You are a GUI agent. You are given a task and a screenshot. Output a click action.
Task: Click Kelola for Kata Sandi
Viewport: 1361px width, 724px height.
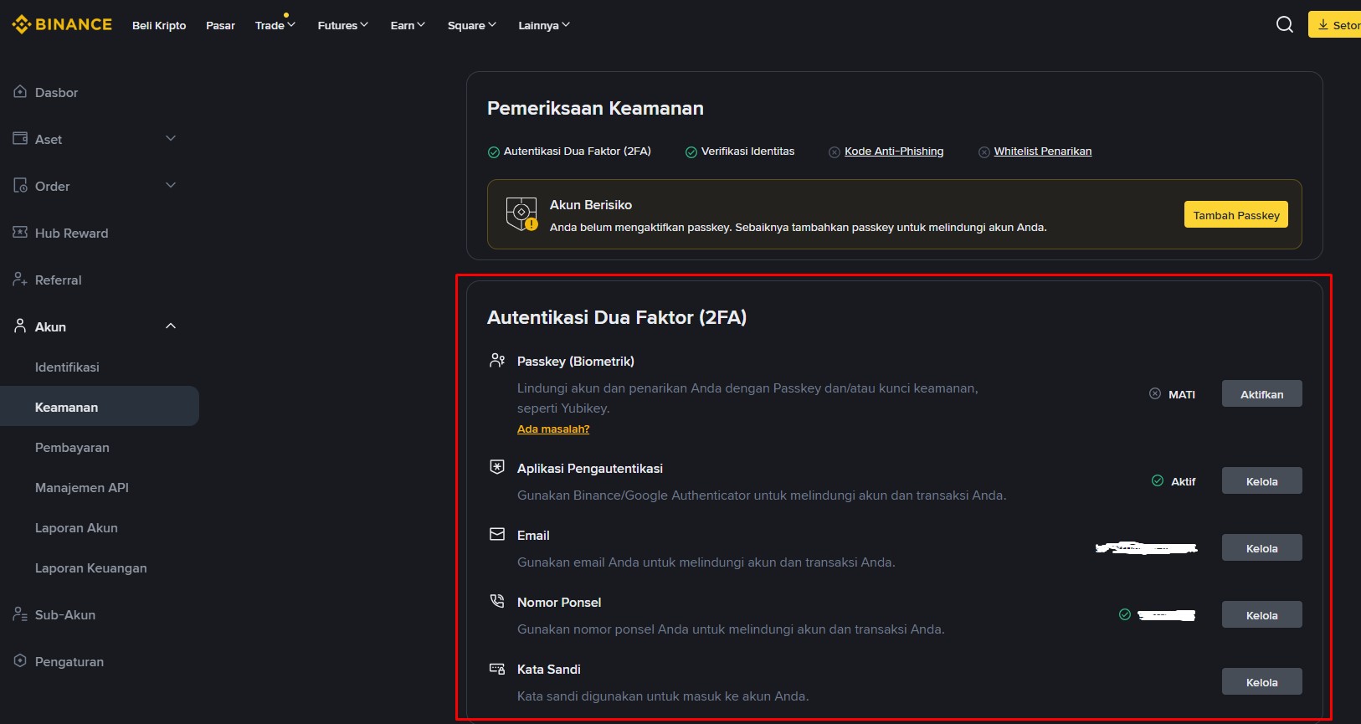click(1262, 681)
